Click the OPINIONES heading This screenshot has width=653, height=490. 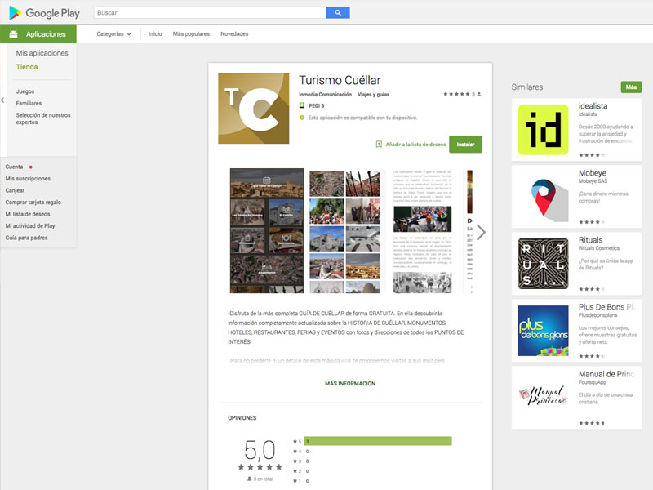click(x=242, y=418)
